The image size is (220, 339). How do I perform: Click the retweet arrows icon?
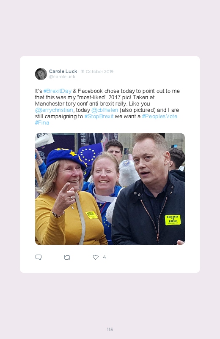[x=67, y=257]
